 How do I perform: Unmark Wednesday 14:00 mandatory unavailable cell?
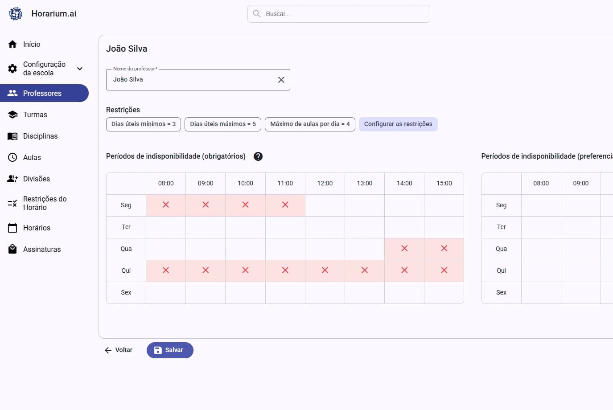tap(404, 249)
